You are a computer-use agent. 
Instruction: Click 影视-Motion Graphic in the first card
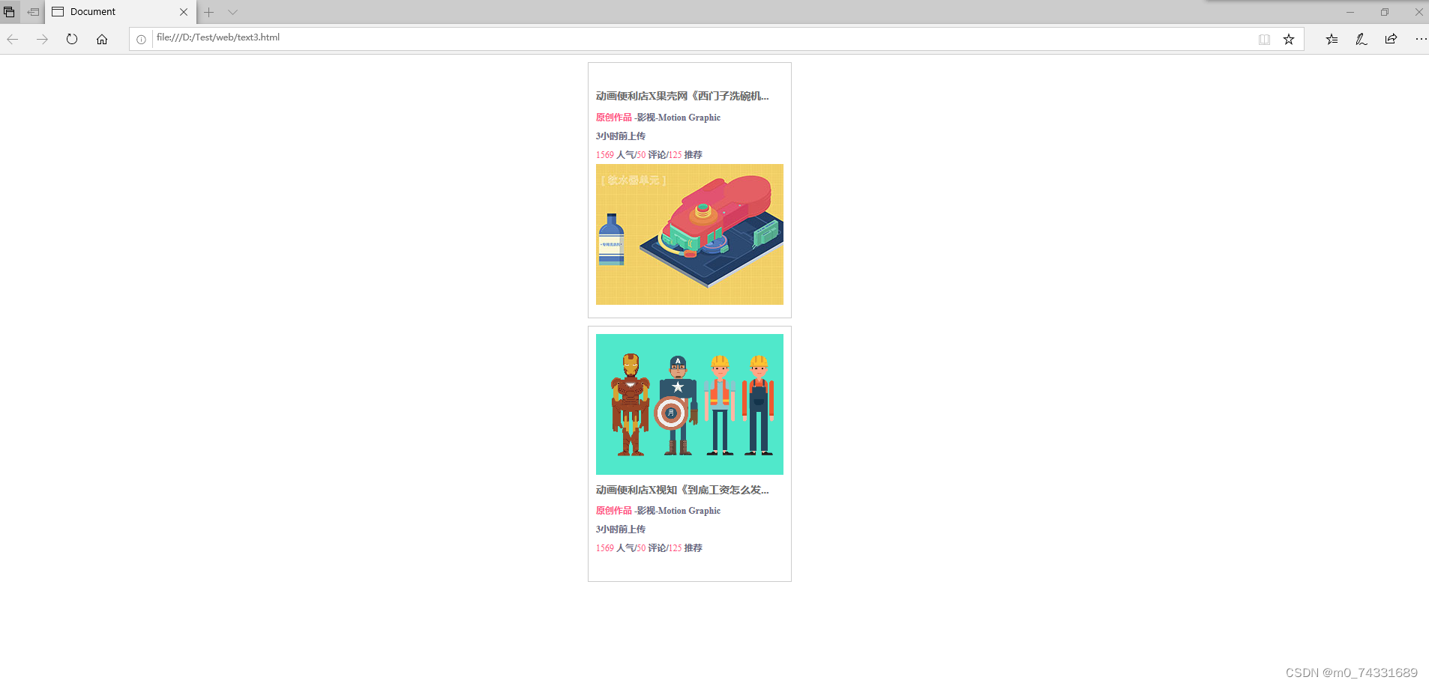click(679, 118)
